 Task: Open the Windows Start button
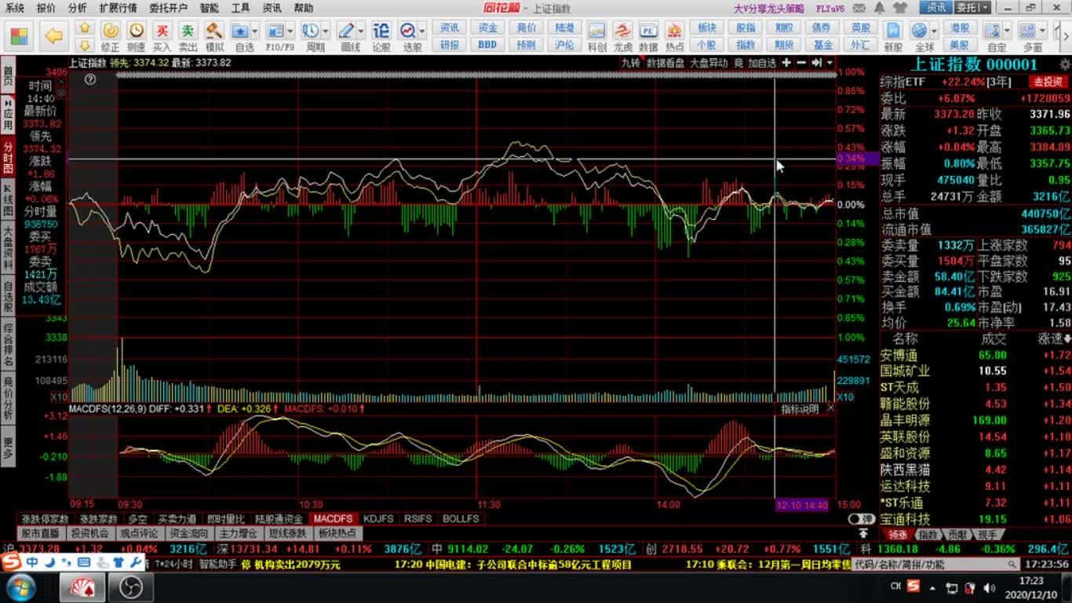click(20, 587)
